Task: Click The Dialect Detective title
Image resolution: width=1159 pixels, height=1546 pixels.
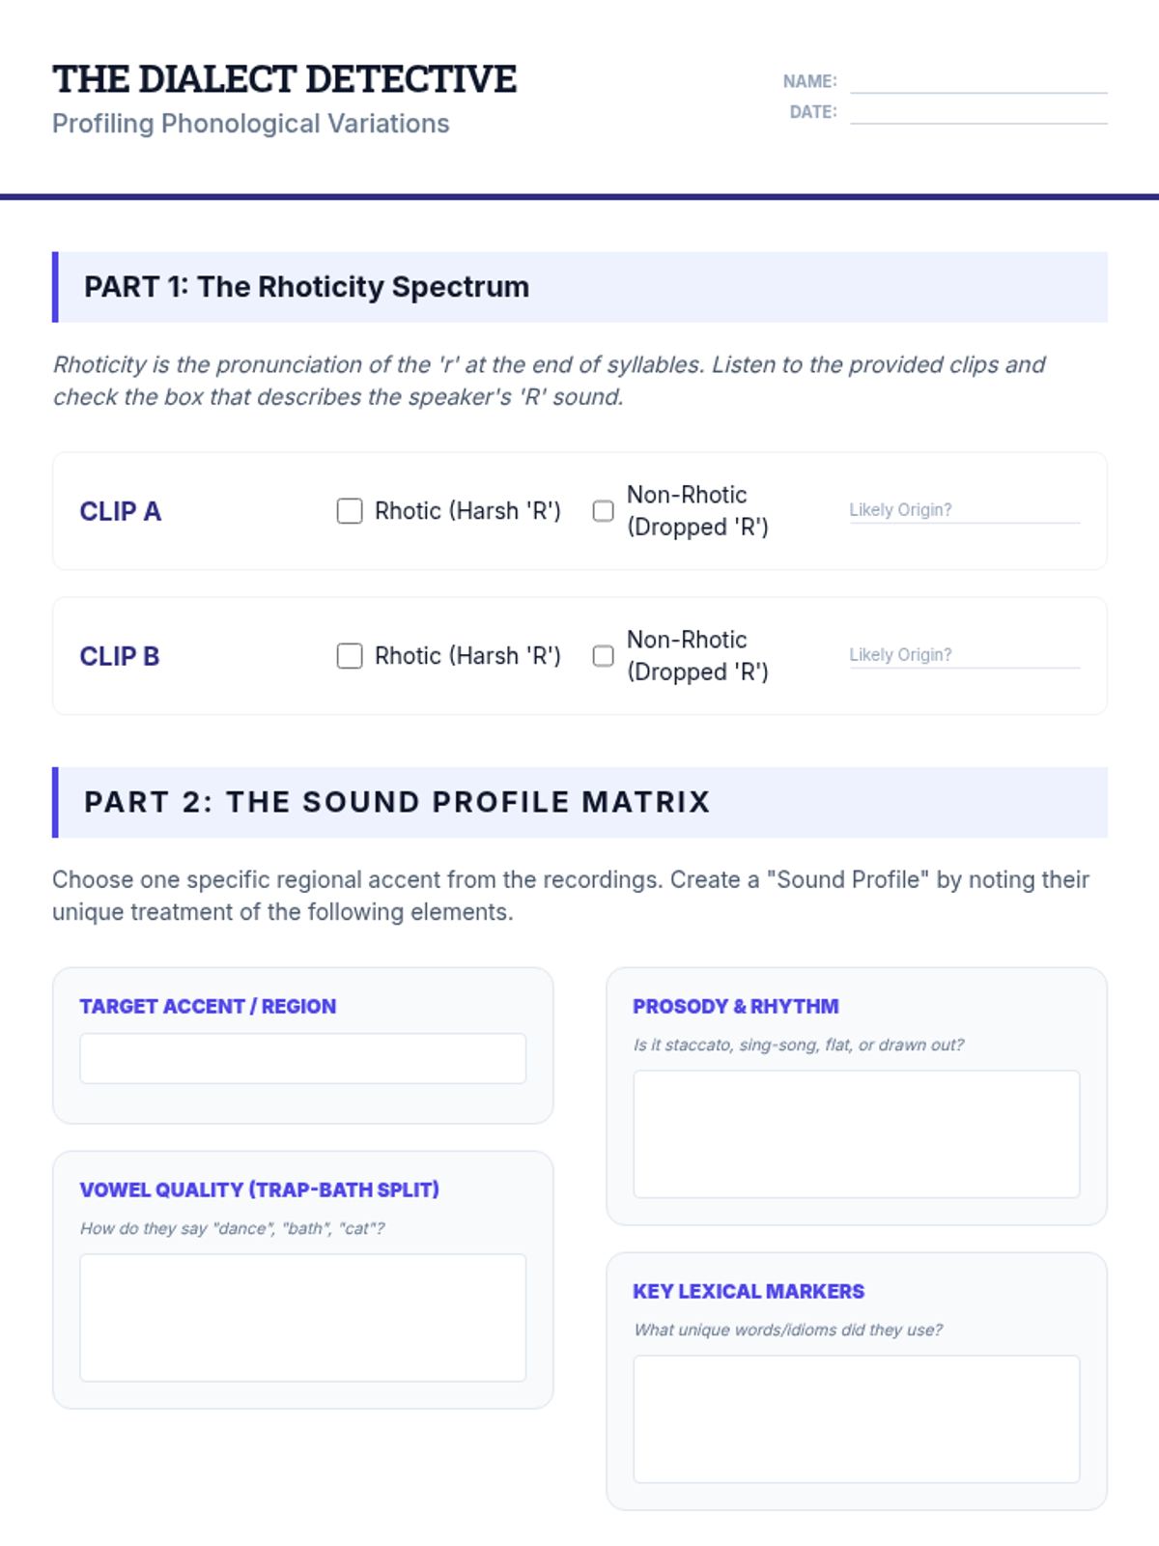Action: 284,79
